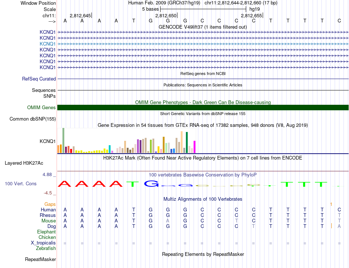
Task: Click the 5 bases scale label
Action: click(x=151, y=9)
